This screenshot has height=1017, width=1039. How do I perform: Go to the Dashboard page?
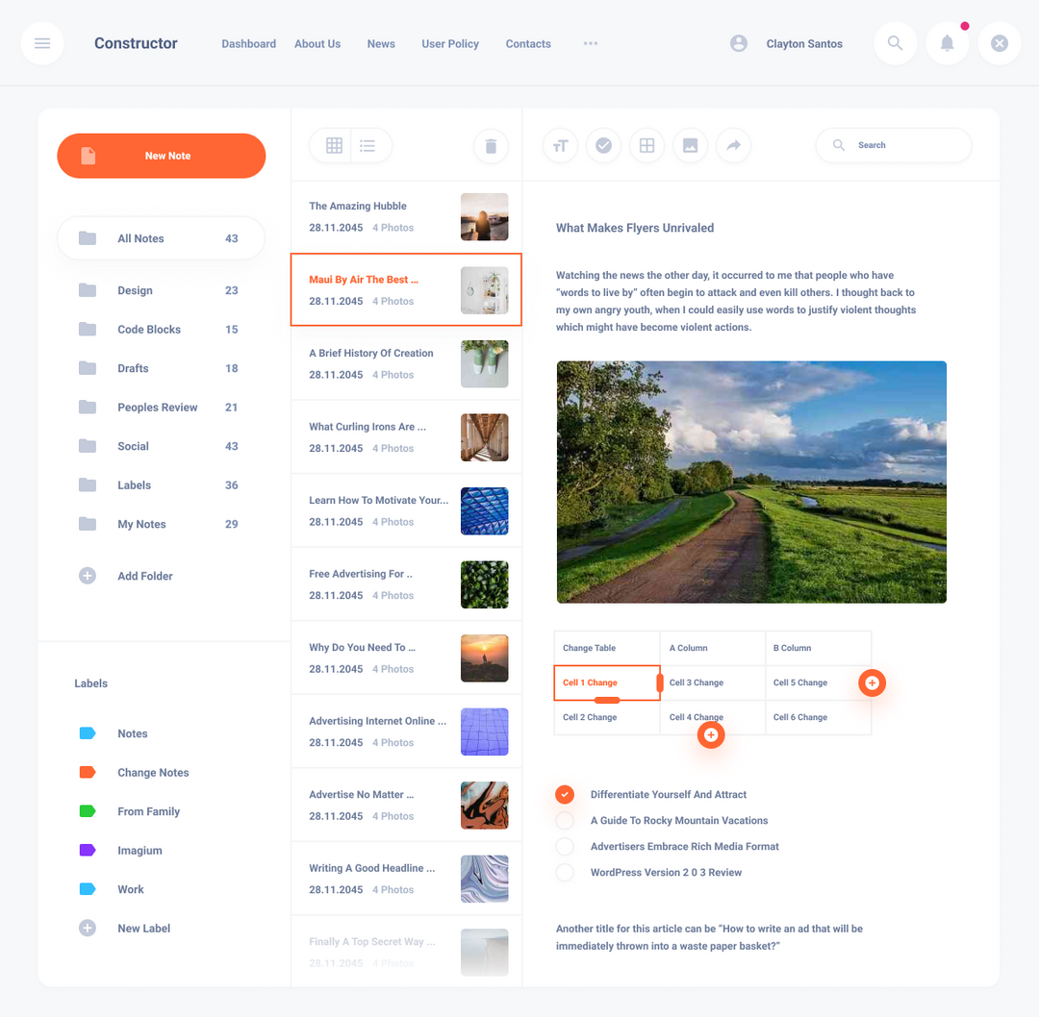tap(248, 43)
